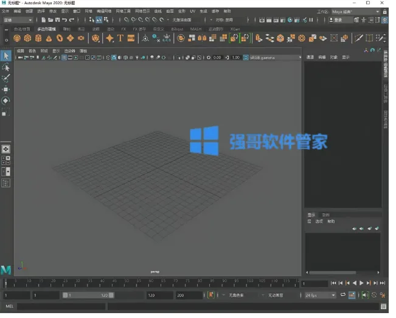
Task: Click the Extrude shelf icon
Action: tap(259, 38)
